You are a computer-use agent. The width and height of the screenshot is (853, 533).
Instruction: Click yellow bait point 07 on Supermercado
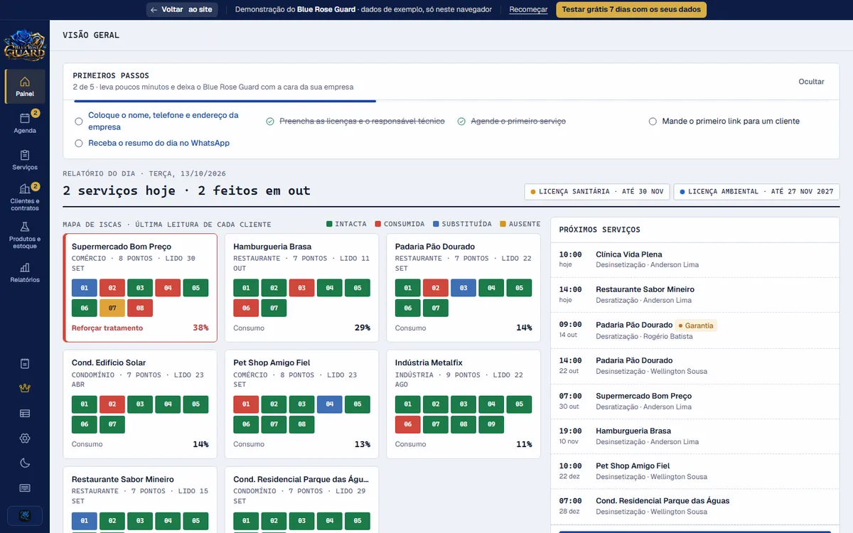point(112,308)
